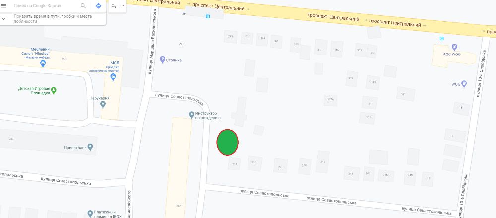
Task: Click the Стоянка parking icon
Action: (162, 60)
